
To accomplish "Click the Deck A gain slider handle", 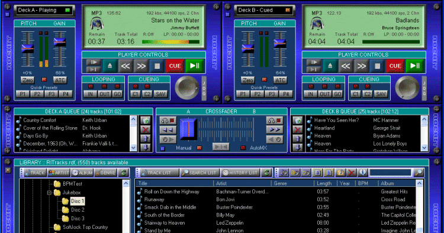I will coord(60,43).
